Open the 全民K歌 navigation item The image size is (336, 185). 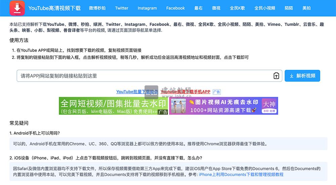(x=237, y=8)
